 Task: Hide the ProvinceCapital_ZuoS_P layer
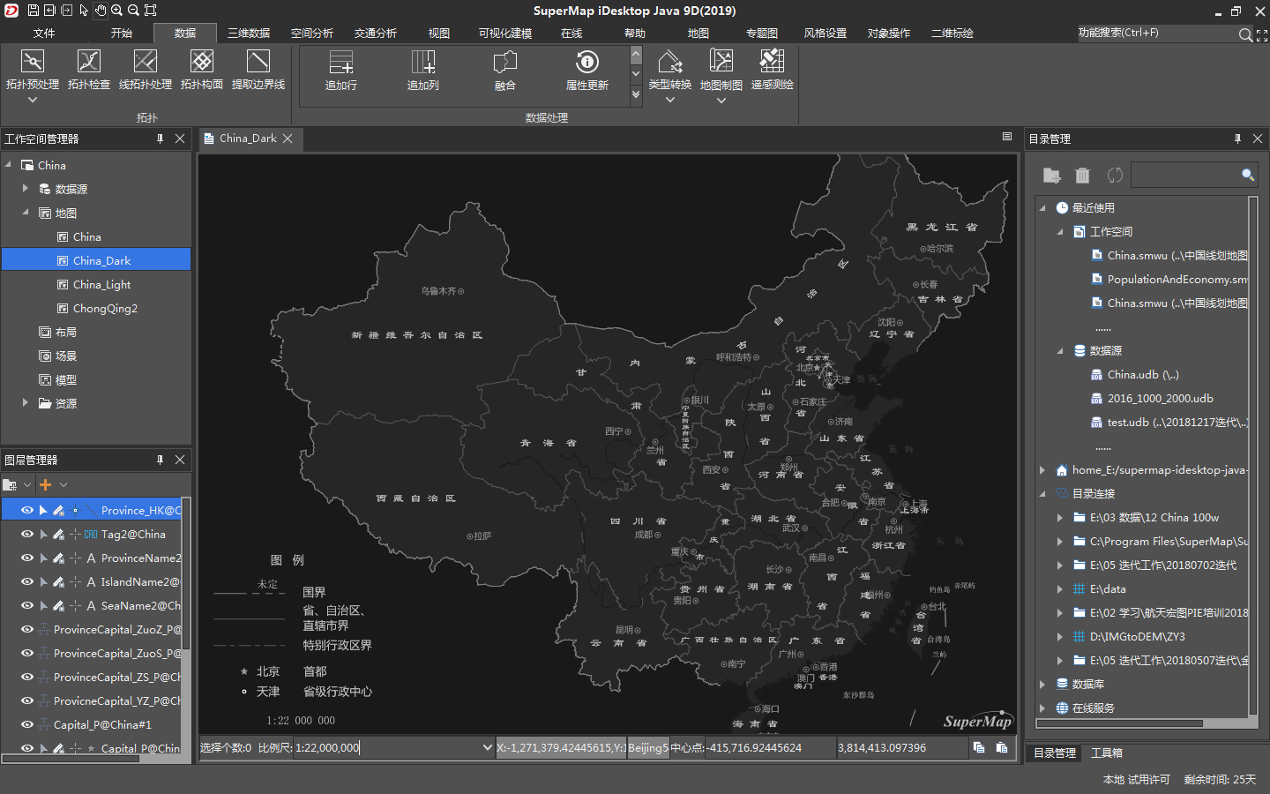pyautogui.click(x=27, y=653)
